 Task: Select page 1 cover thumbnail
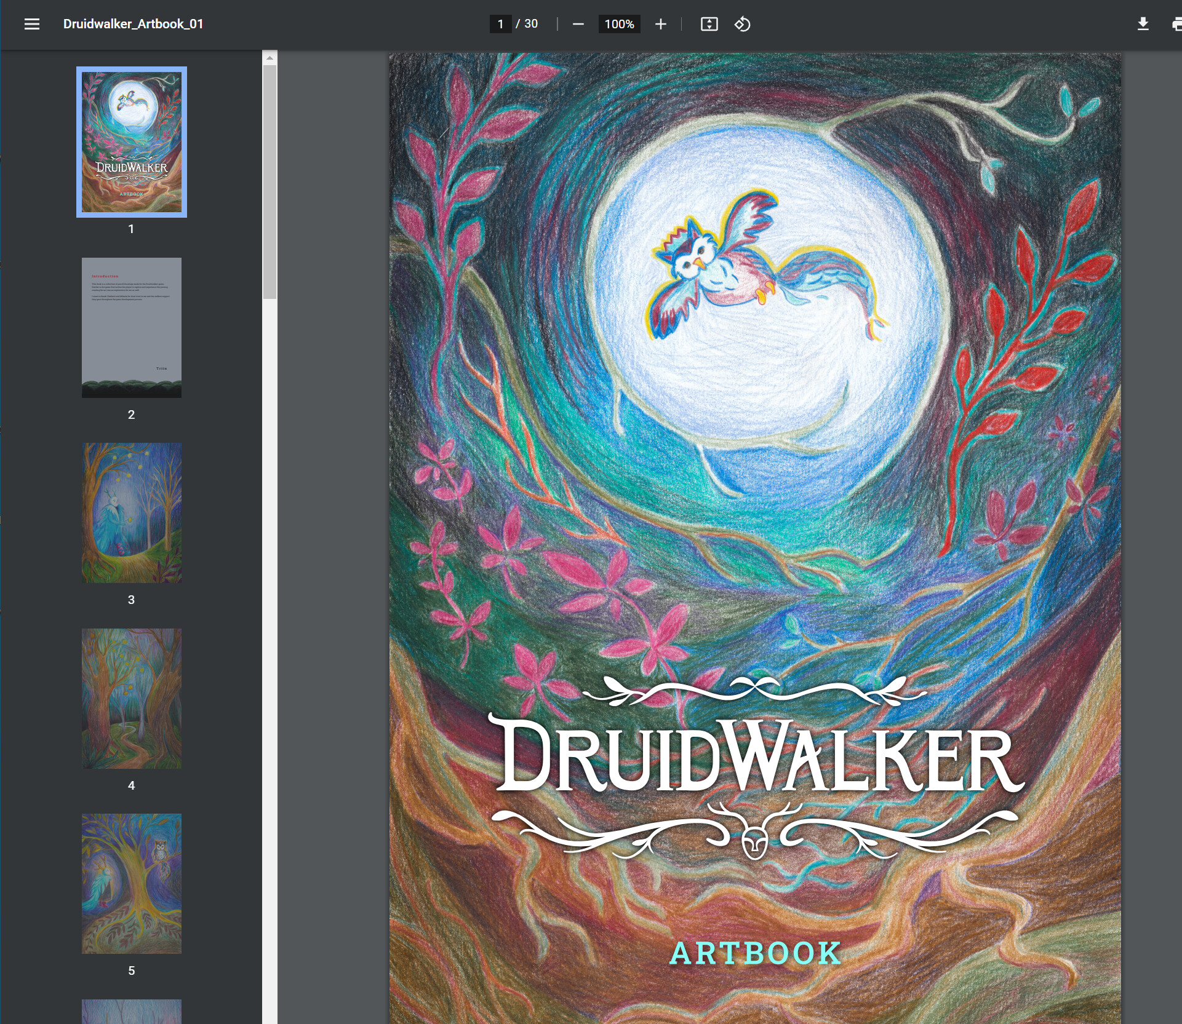[x=131, y=142]
